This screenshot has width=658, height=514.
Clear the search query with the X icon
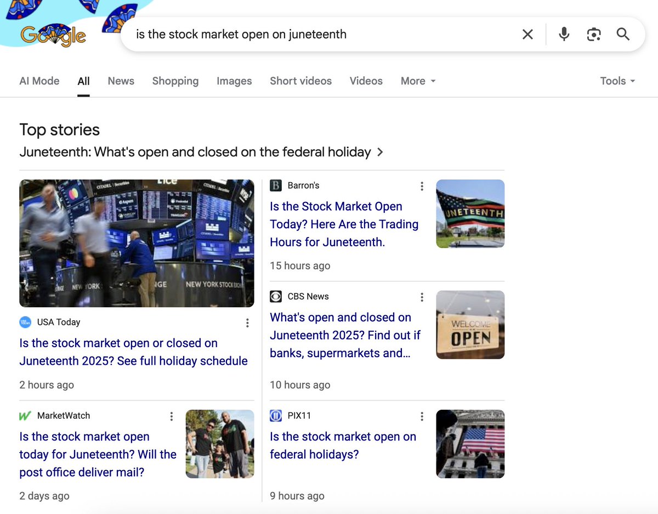click(527, 34)
